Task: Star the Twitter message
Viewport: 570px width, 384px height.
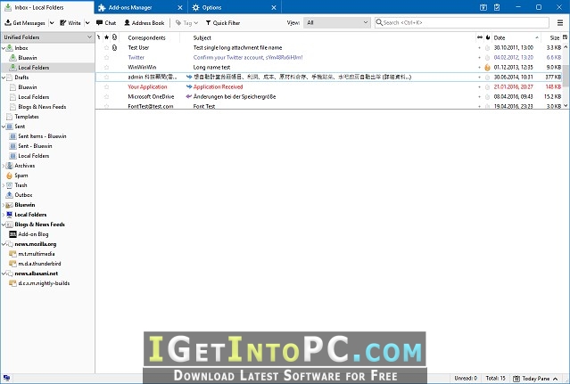Action: pos(106,57)
